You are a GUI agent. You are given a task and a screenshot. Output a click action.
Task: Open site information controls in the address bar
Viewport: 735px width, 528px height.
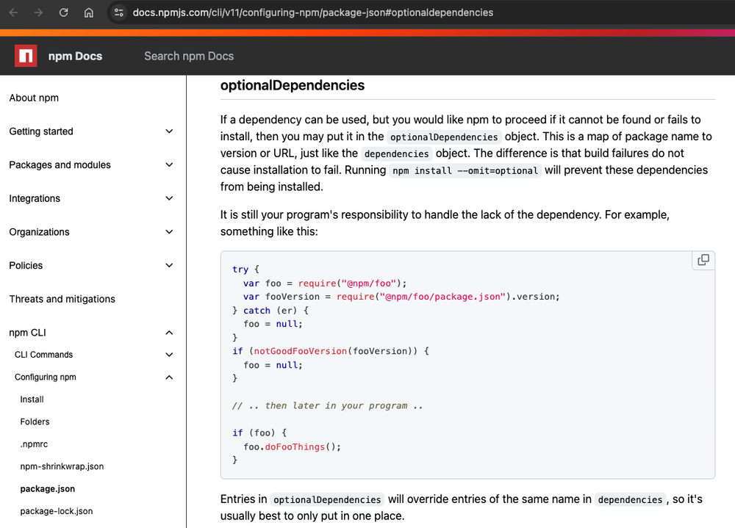point(118,12)
